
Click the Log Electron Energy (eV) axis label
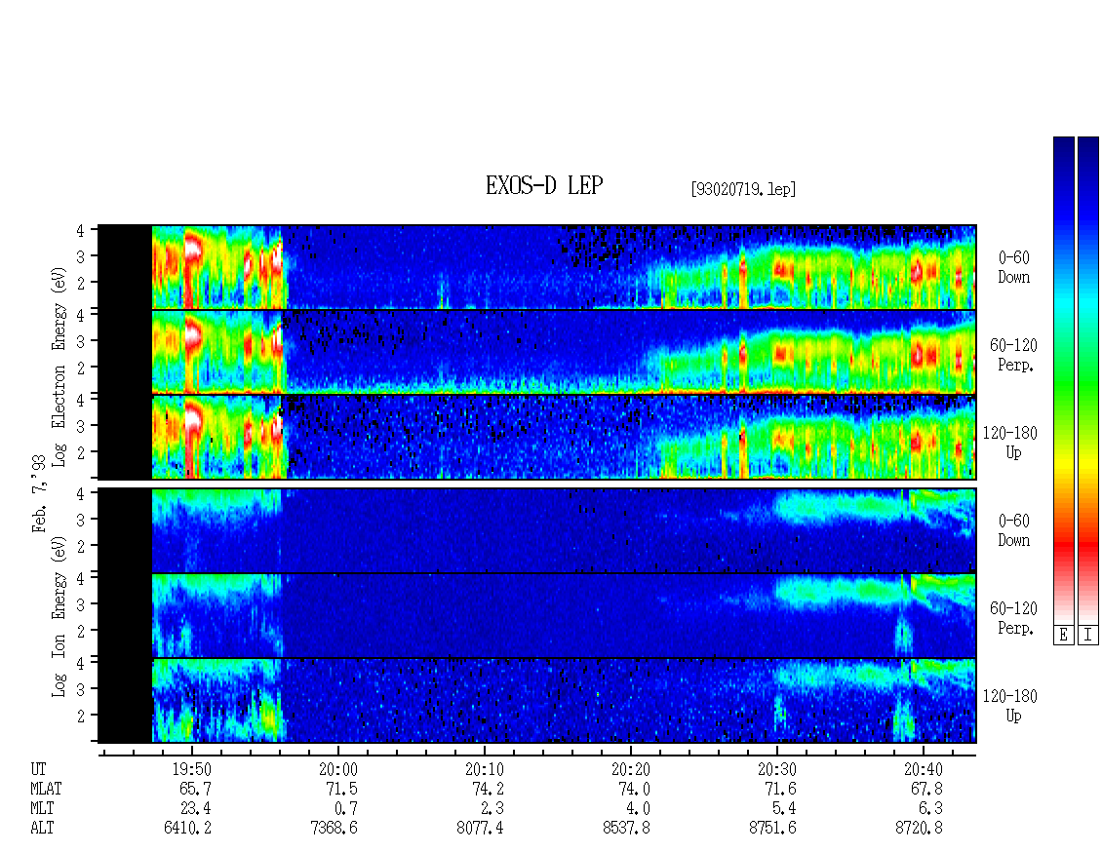pos(59,367)
